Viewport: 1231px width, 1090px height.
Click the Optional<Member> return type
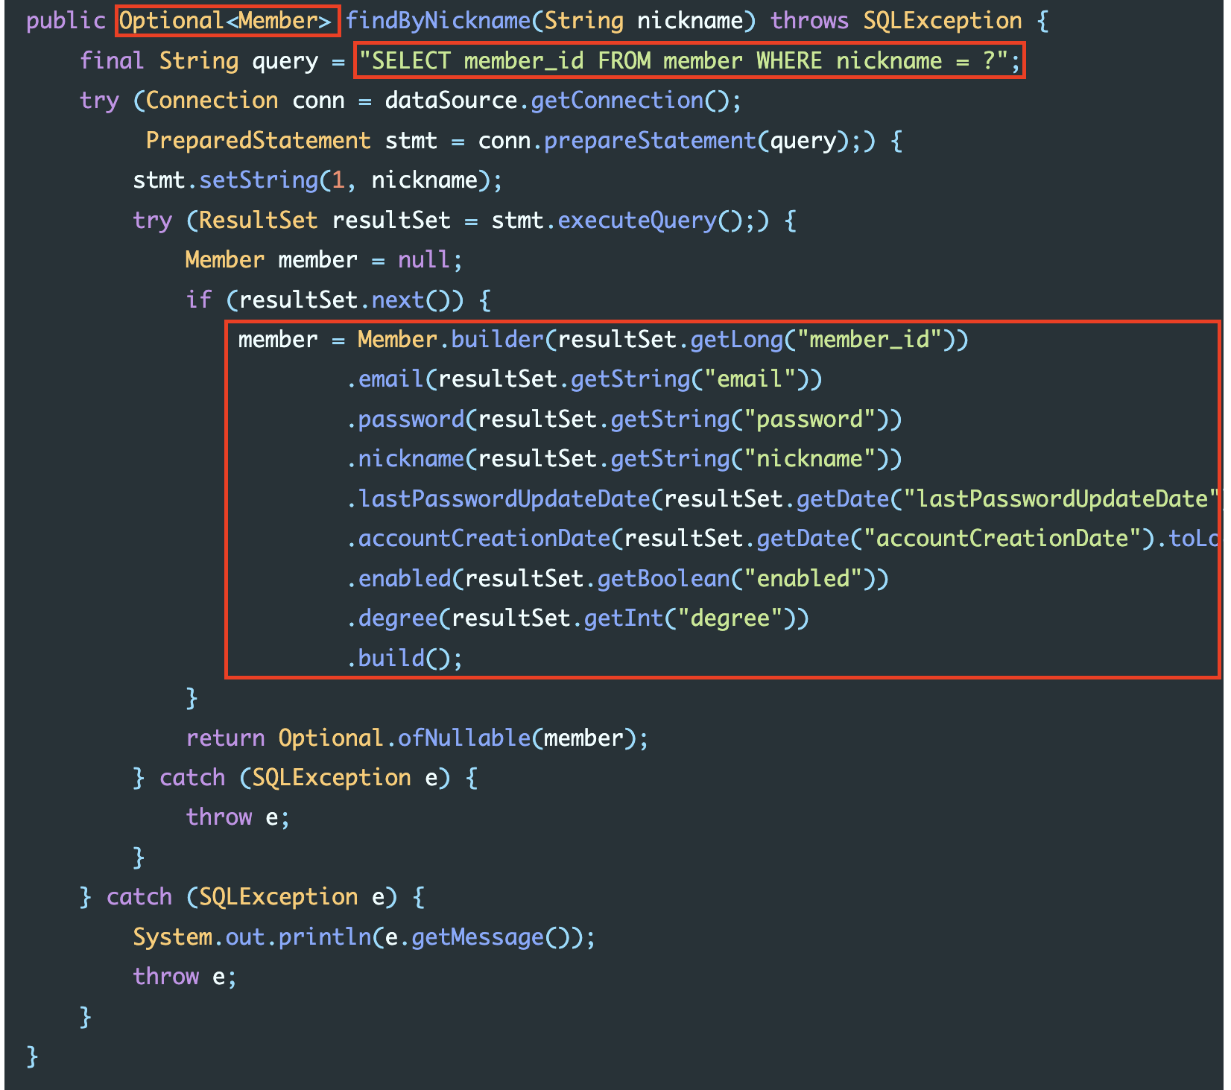(226, 21)
